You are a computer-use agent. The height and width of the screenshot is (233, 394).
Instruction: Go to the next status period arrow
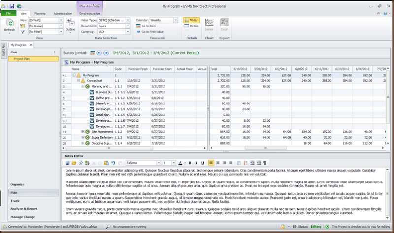[106, 52]
